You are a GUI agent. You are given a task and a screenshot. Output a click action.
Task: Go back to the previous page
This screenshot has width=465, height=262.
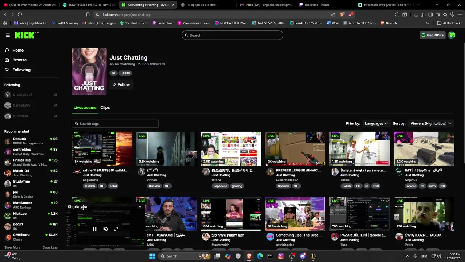5,15
